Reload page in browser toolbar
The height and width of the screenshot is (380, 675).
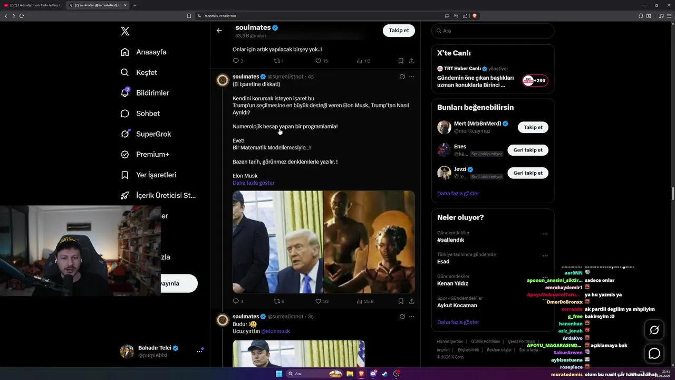22,16
